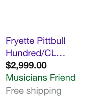Click the word Pittbull in title
The height and width of the screenshot is (101, 101).
[51, 41]
